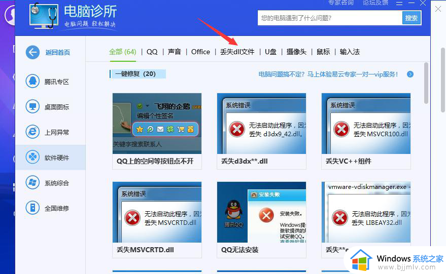Click the QQ无法安装 caption text
The image size is (446, 274).
(x=240, y=250)
